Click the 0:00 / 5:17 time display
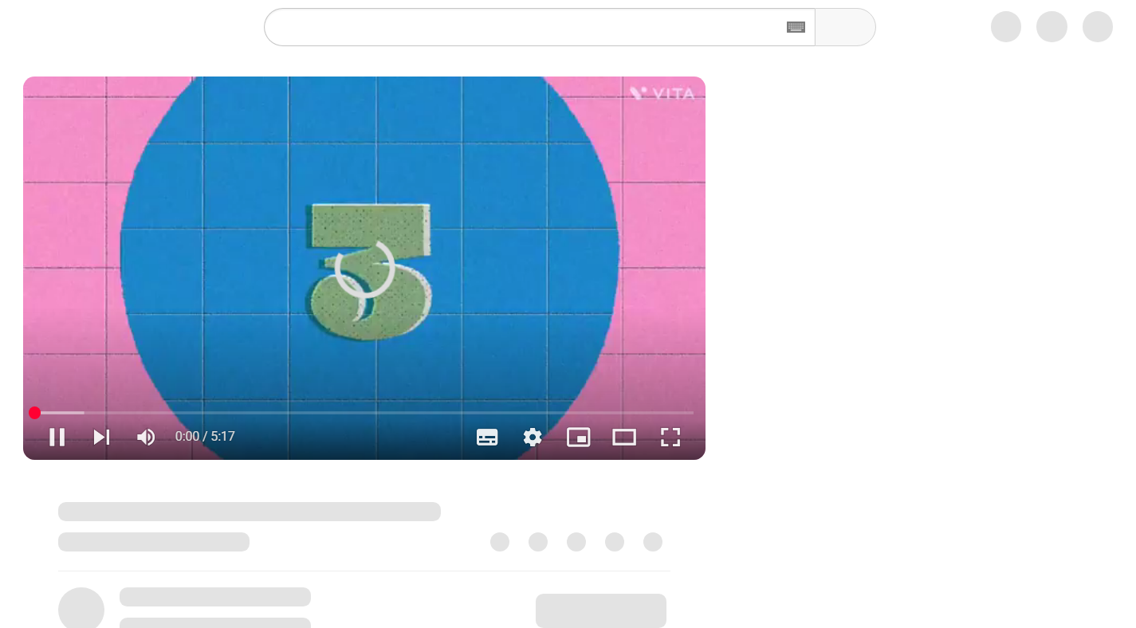 pyautogui.click(x=205, y=437)
